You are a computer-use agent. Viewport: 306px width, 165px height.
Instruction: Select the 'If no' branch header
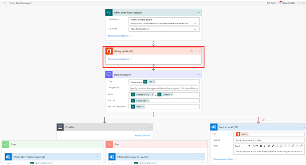coord(157,144)
